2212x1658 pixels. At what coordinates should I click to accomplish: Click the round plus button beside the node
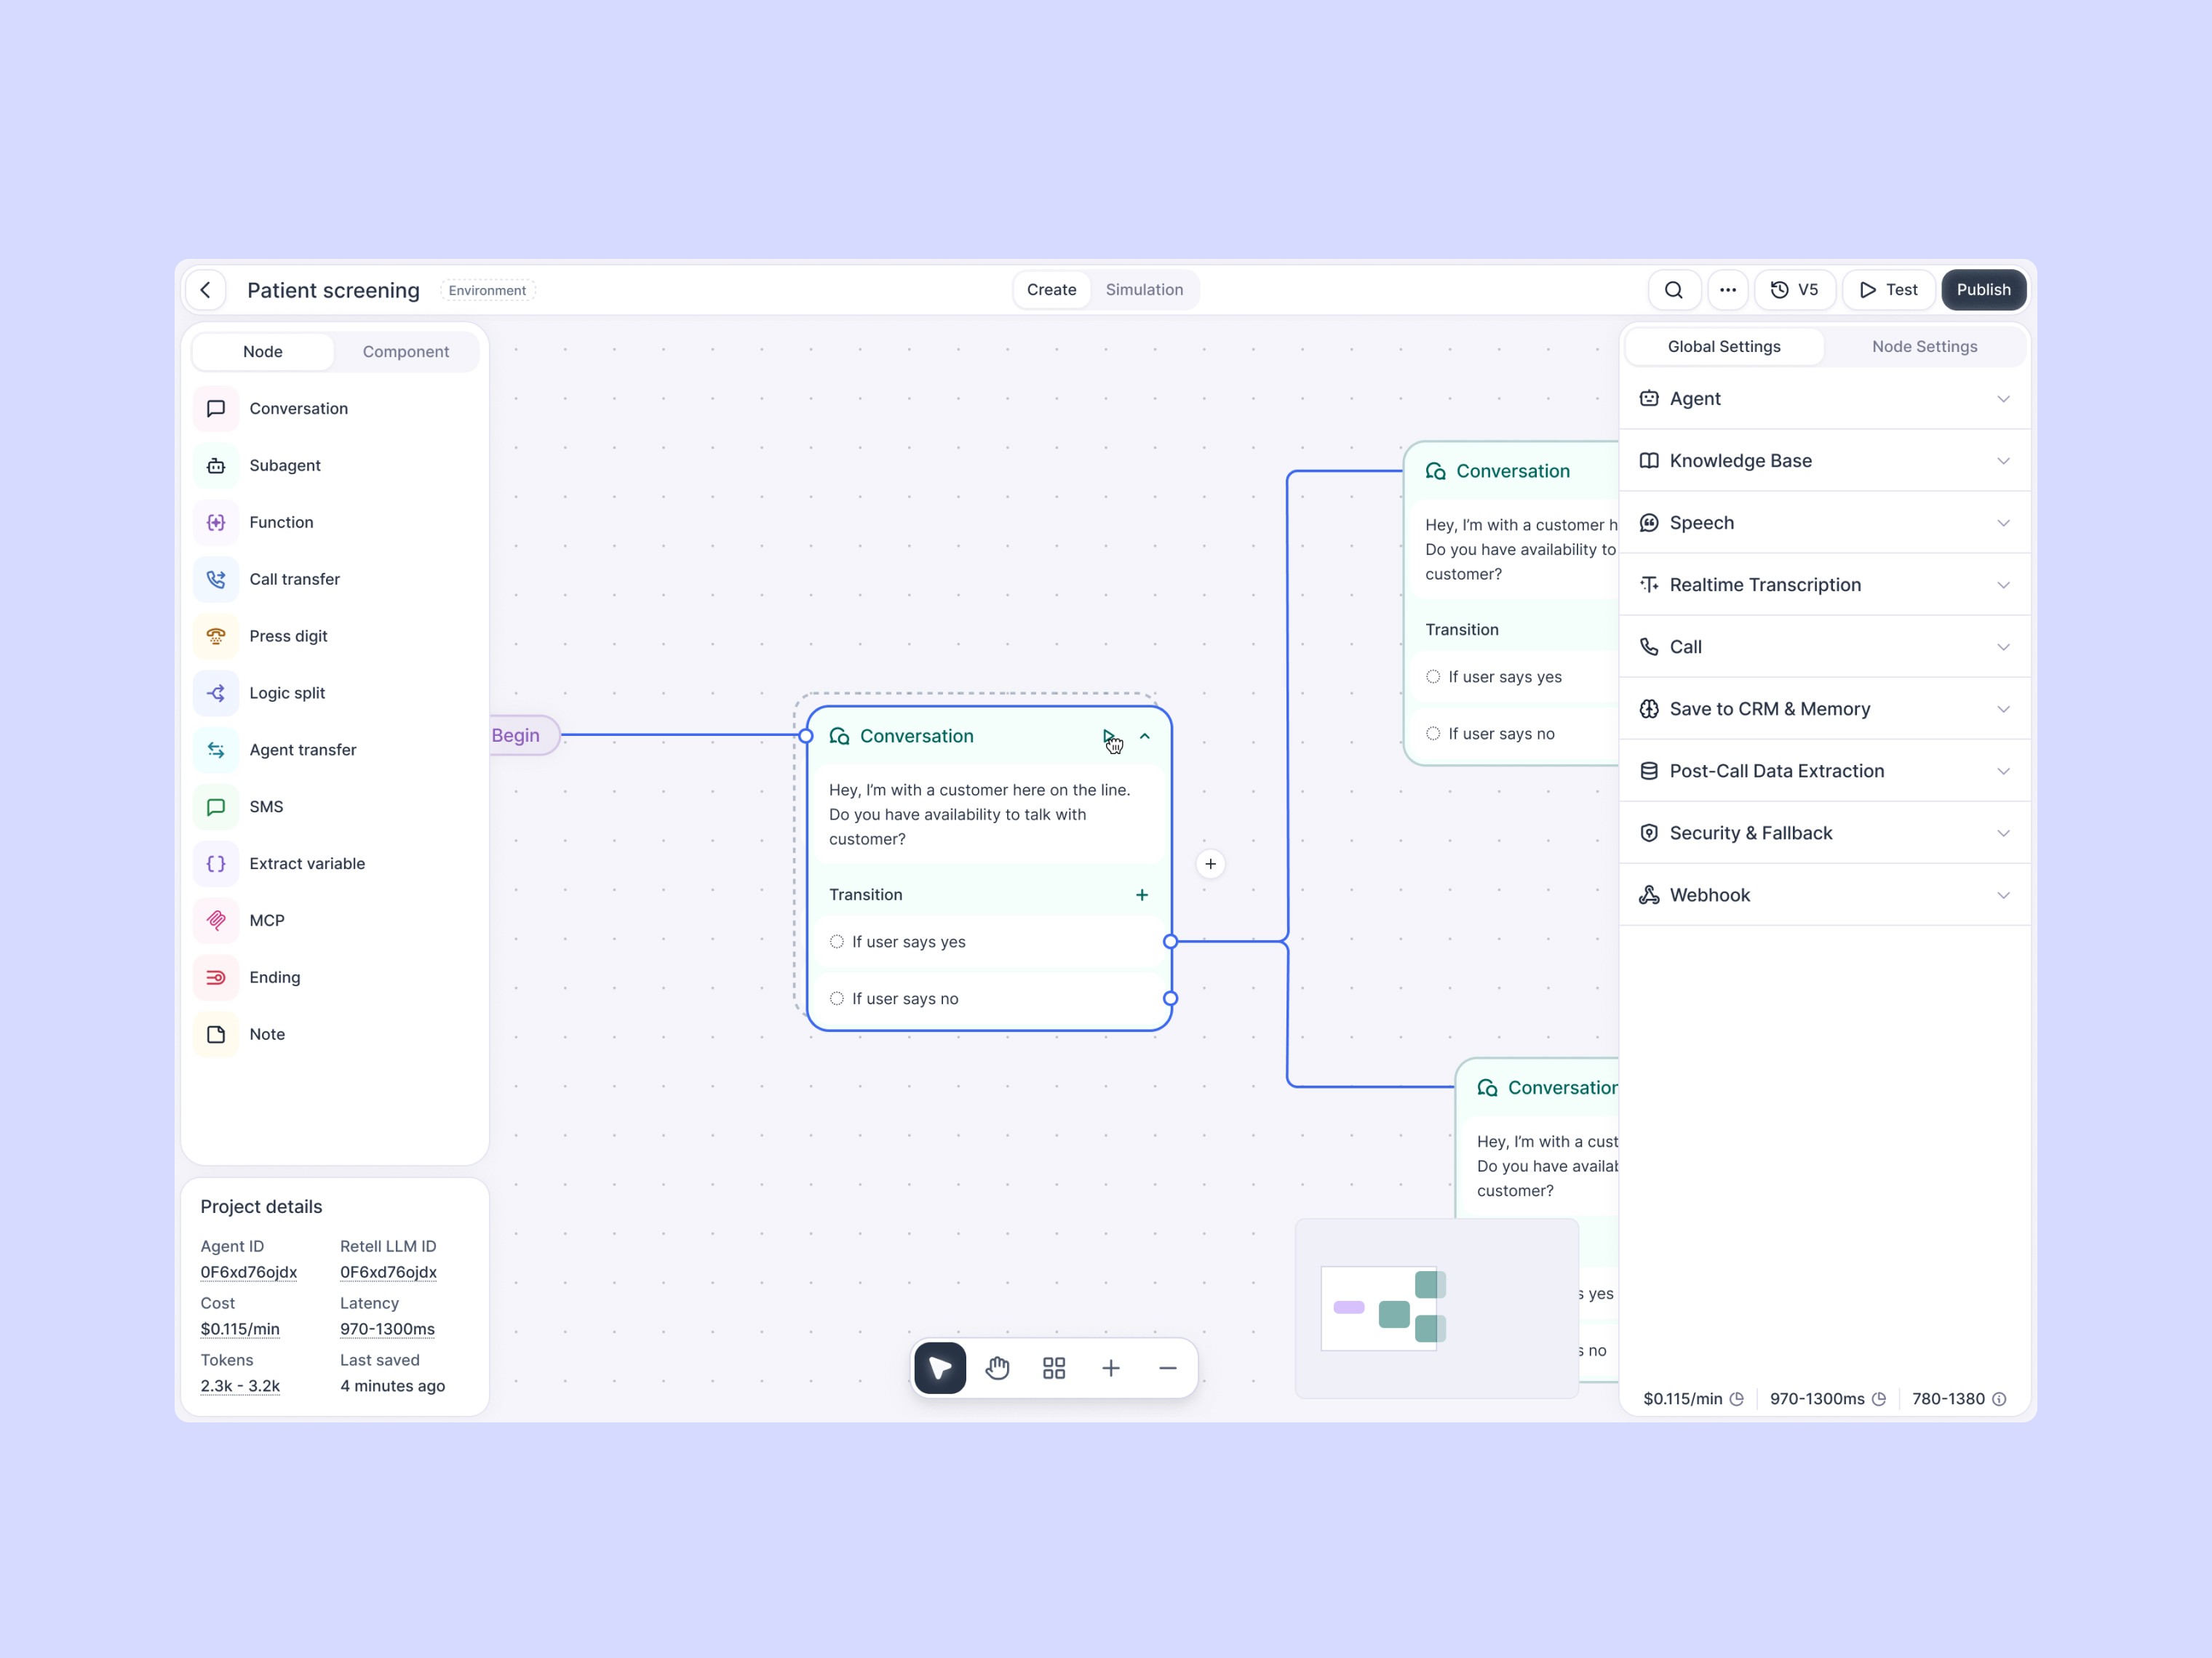pyautogui.click(x=1211, y=865)
